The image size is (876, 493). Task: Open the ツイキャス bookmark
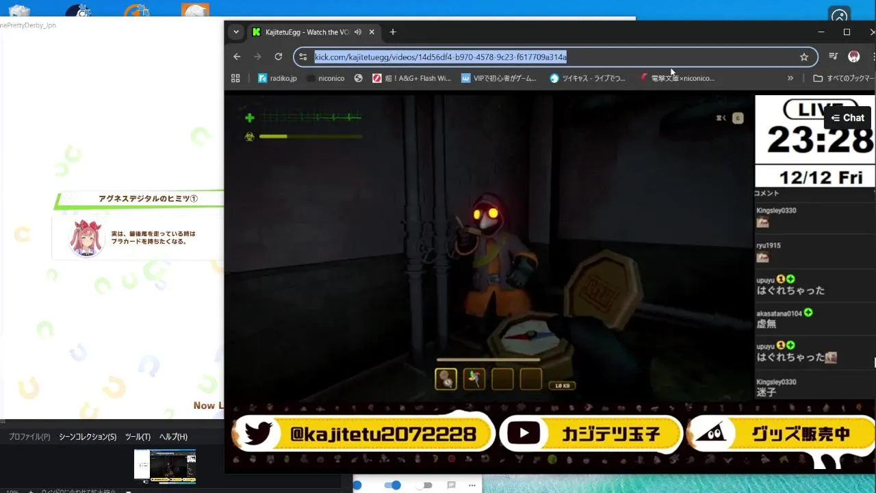(587, 78)
